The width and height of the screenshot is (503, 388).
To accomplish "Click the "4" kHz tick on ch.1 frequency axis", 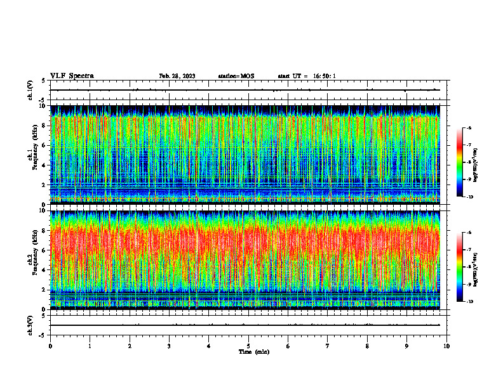I will (44, 165).
